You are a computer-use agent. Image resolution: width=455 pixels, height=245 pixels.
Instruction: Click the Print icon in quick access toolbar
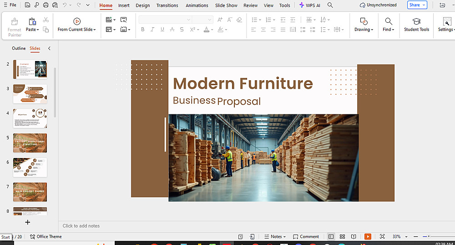45,5
